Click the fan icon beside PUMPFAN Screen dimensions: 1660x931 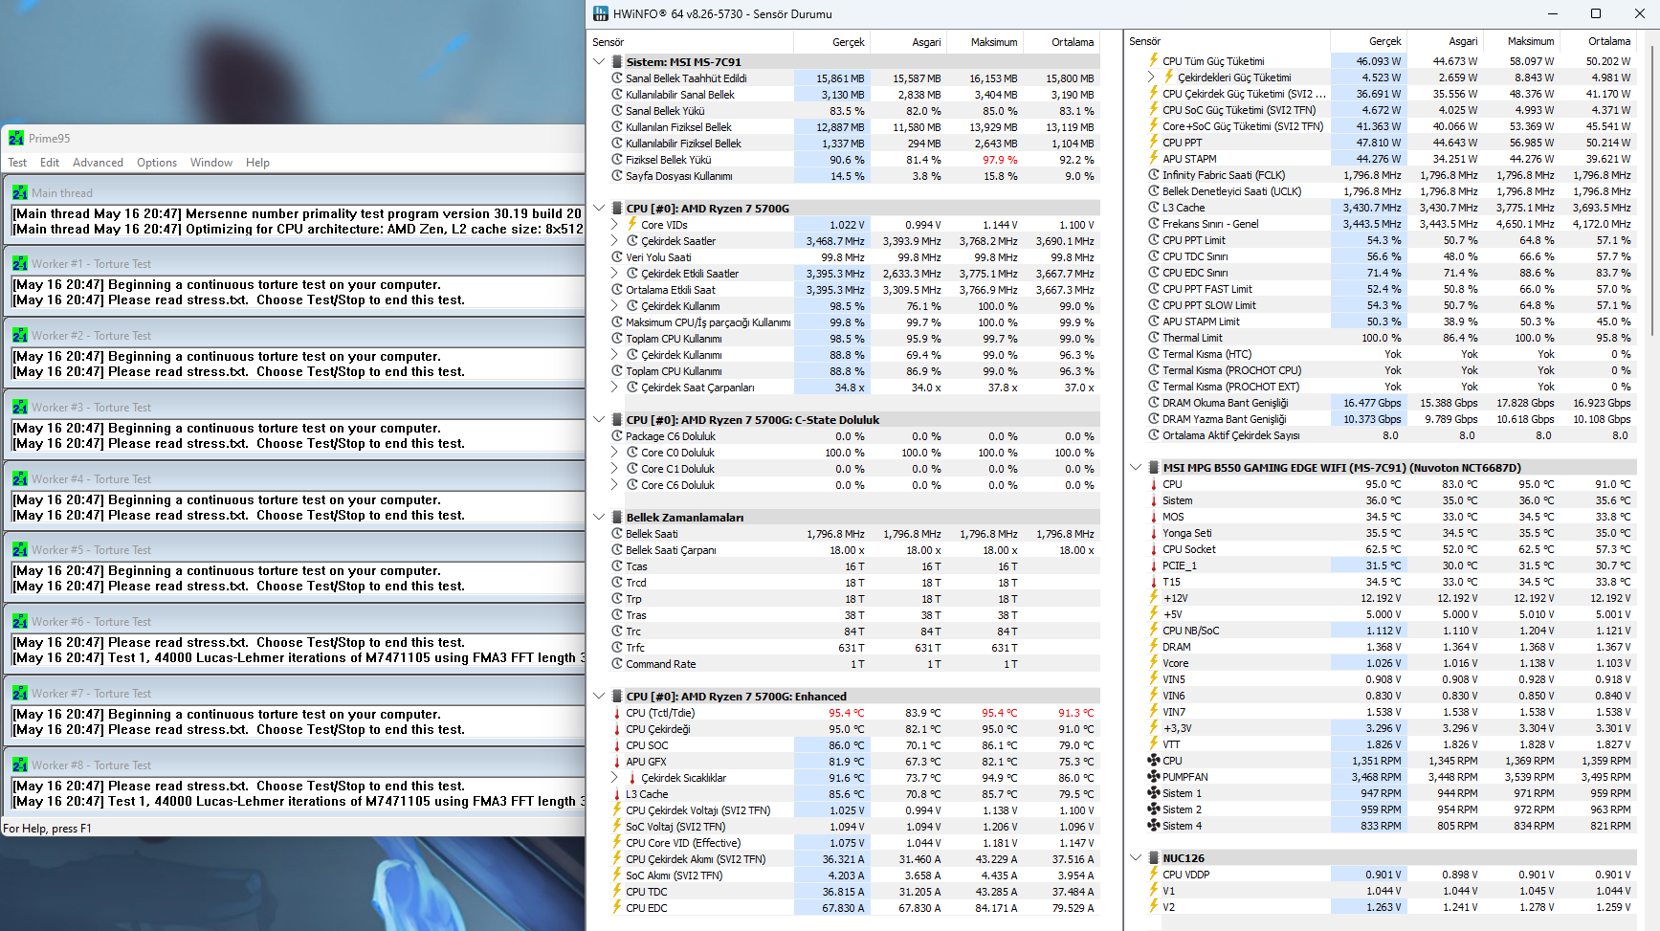click(1154, 777)
